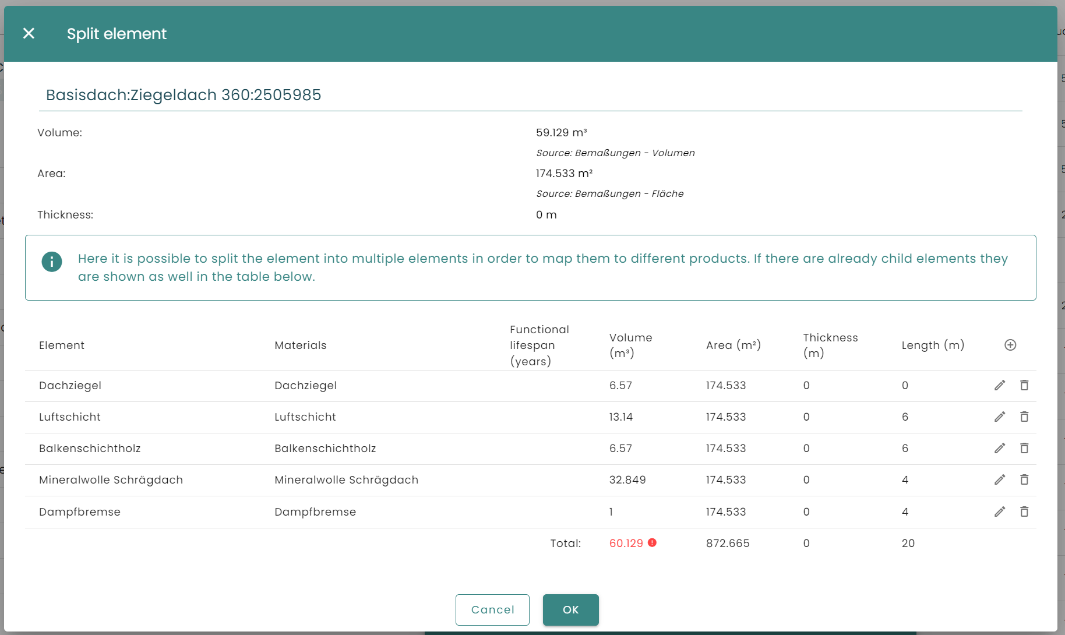This screenshot has height=635, width=1065.
Task: Click the element name field Basisdach:Ziegeldach 360:2505985
Action: click(x=530, y=95)
